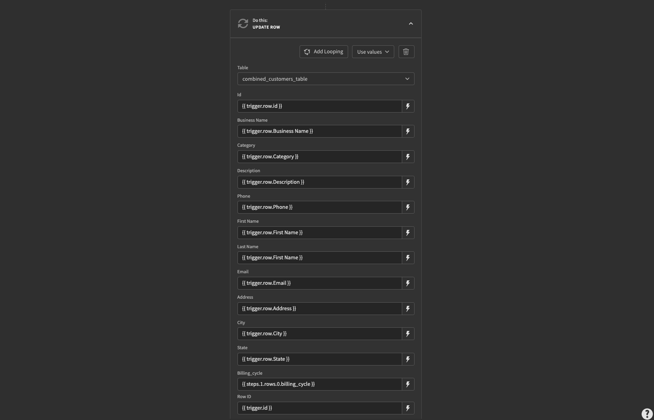Open the binding menu for City field
Viewport: 654px width, 420px height.
408,334
